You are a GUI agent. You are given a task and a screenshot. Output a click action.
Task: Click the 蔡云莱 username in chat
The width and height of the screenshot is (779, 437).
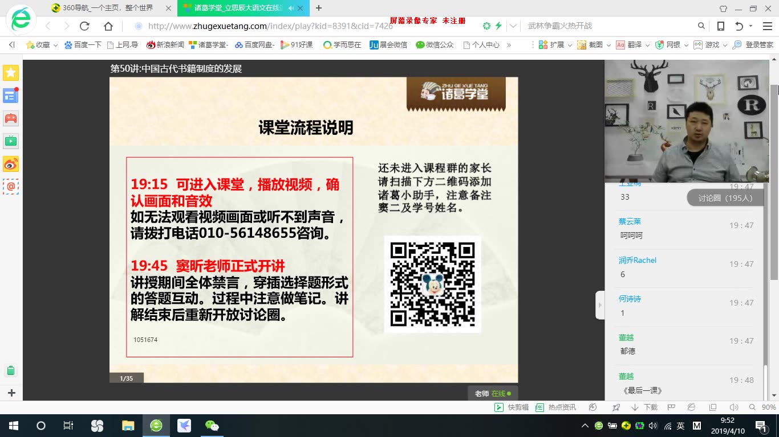click(630, 221)
